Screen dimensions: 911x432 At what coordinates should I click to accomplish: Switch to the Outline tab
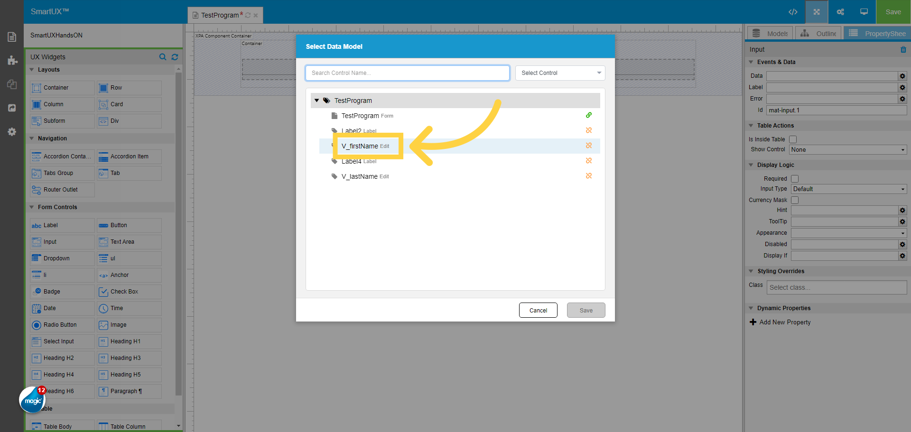point(818,34)
